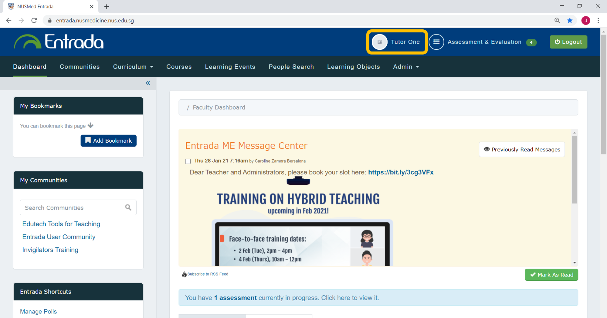Expand the Admin dropdown menu
The image size is (607, 318).
point(406,67)
